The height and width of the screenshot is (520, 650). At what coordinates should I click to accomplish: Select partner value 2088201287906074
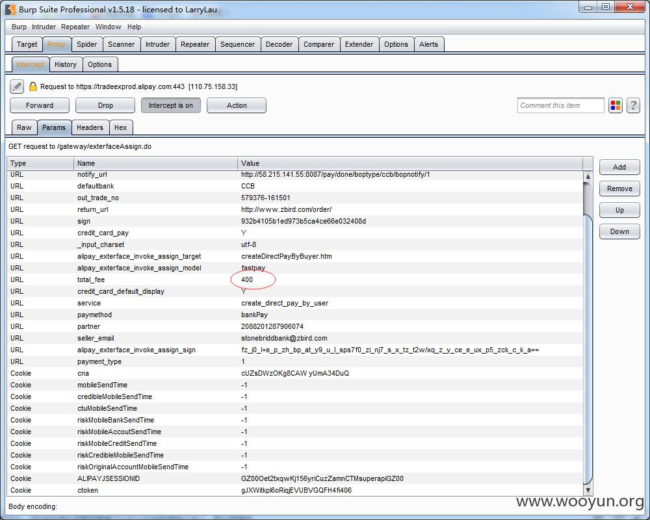(x=272, y=326)
